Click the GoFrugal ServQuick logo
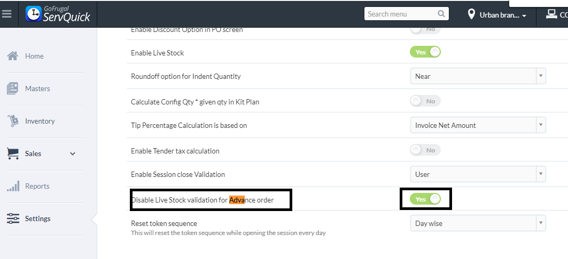 click(x=58, y=14)
